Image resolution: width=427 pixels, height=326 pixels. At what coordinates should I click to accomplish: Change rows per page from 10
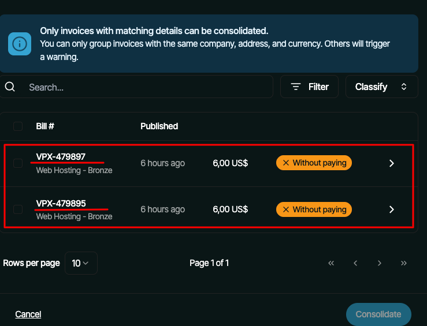click(x=81, y=263)
